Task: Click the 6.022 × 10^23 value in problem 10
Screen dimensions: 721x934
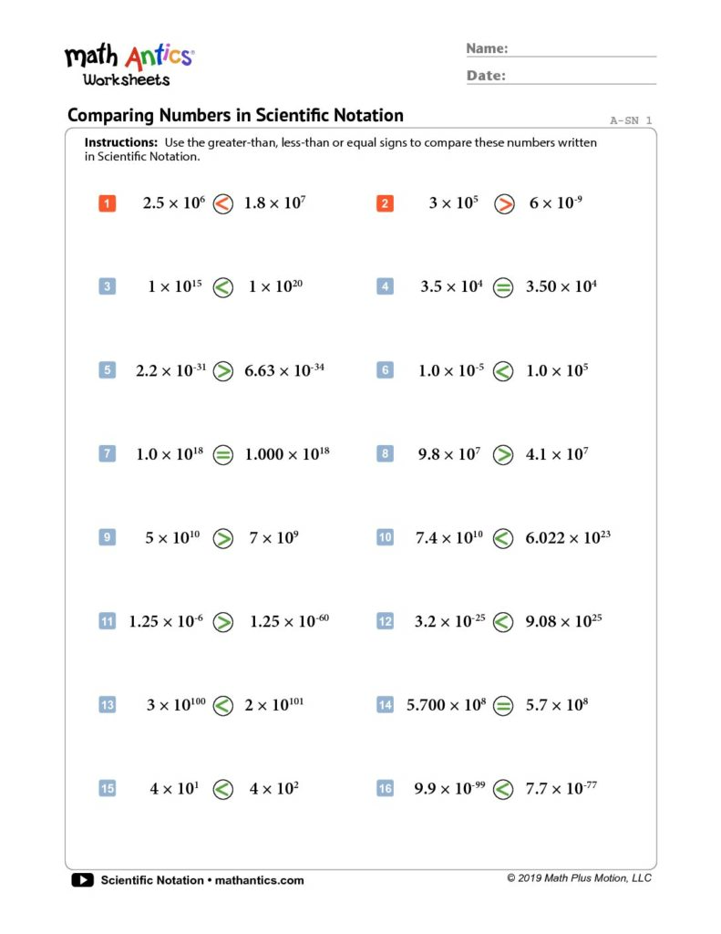Action: 567,538
